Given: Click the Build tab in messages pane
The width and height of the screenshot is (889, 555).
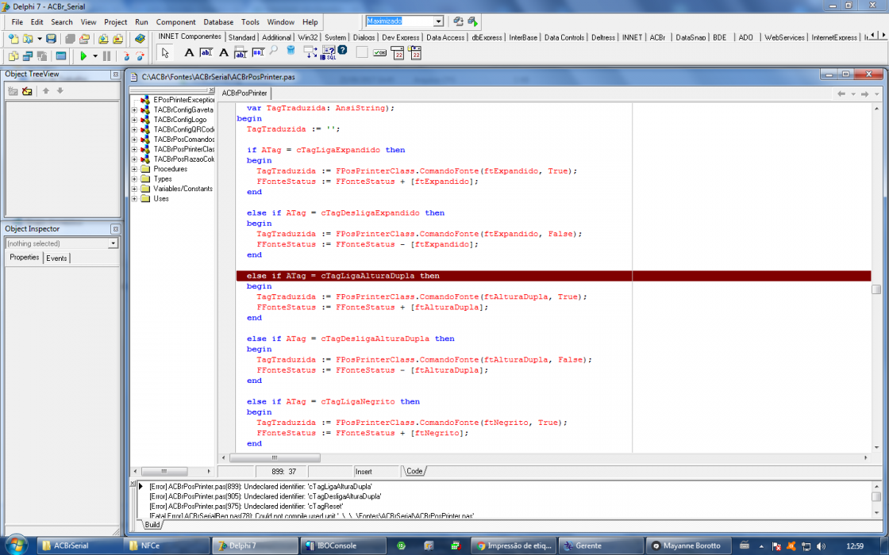Looking at the screenshot, I should coord(152,524).
